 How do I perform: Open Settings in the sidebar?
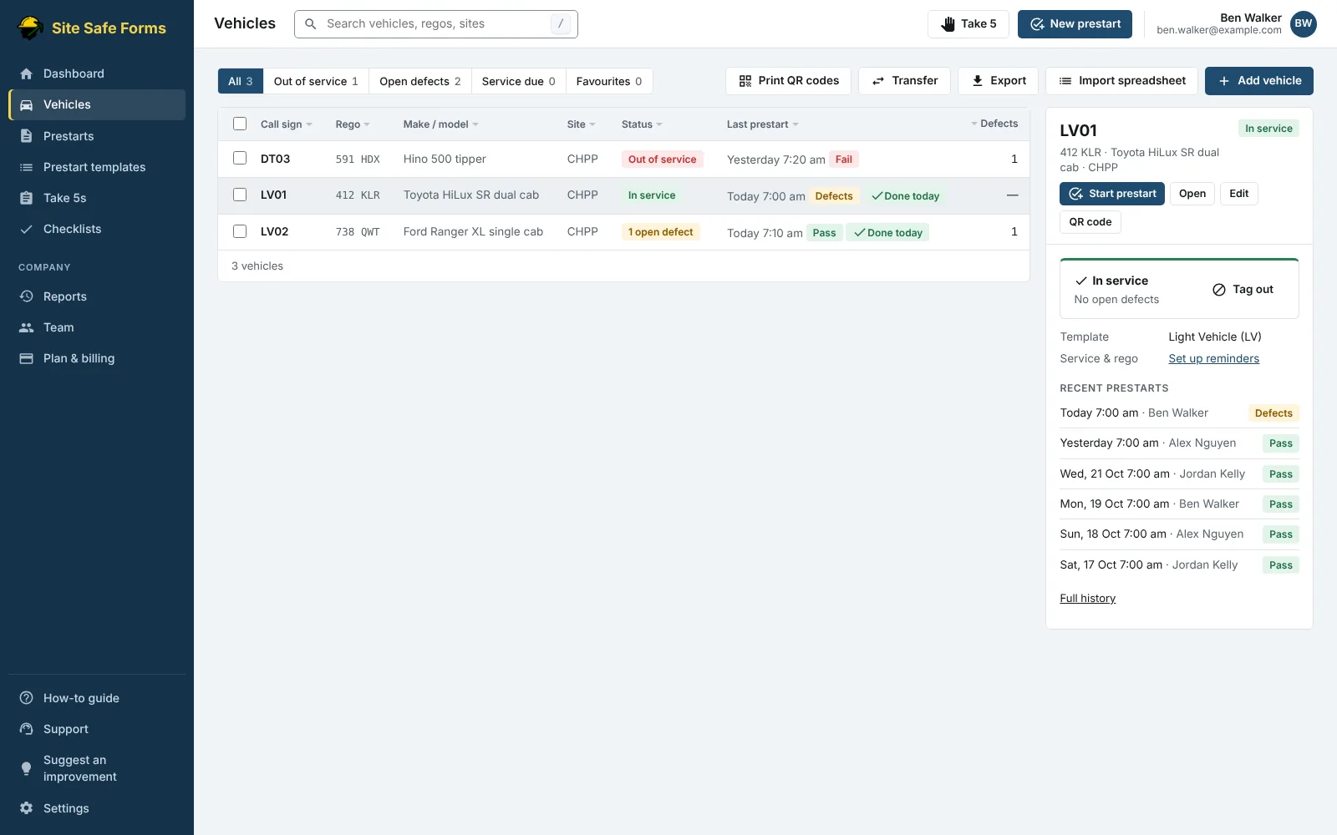click(97, 808)
